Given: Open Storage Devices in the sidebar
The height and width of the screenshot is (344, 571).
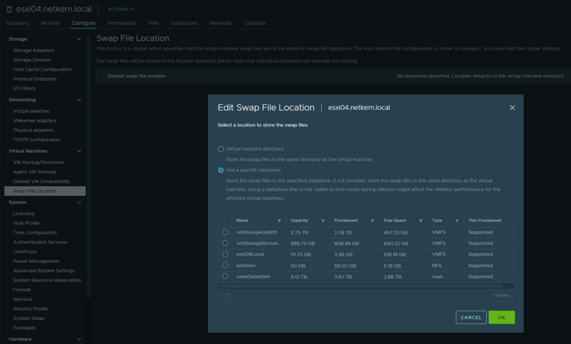Looking at the screenshot, I should [32, 60].
